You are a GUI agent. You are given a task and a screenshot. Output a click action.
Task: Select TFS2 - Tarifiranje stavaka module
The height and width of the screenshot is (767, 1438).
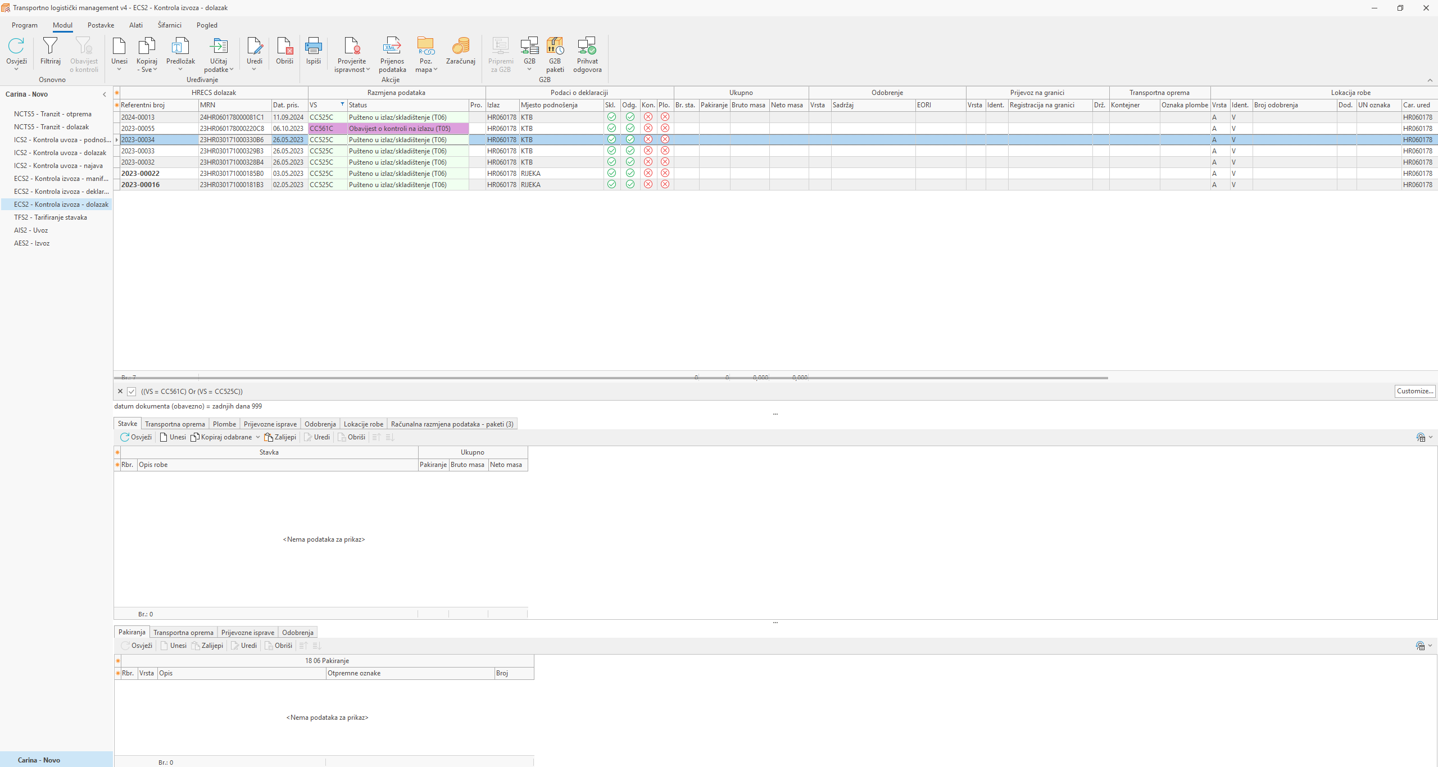[x=51, y=217]
